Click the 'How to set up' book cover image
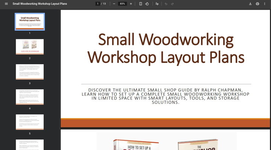 [136, 145]
